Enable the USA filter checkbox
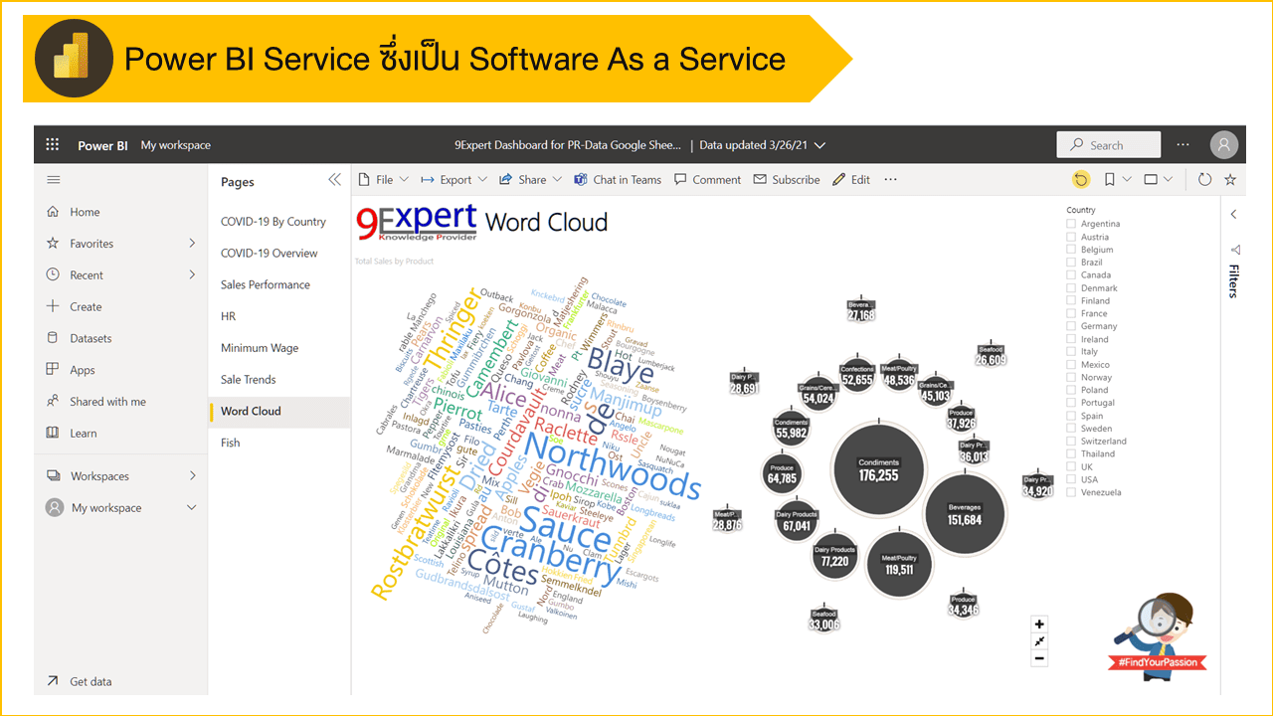This screenshot has width=1273, height=716. 1072,478
